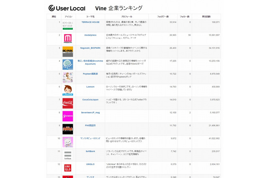Open the サンリオピューロランド user link

point(90,138)
